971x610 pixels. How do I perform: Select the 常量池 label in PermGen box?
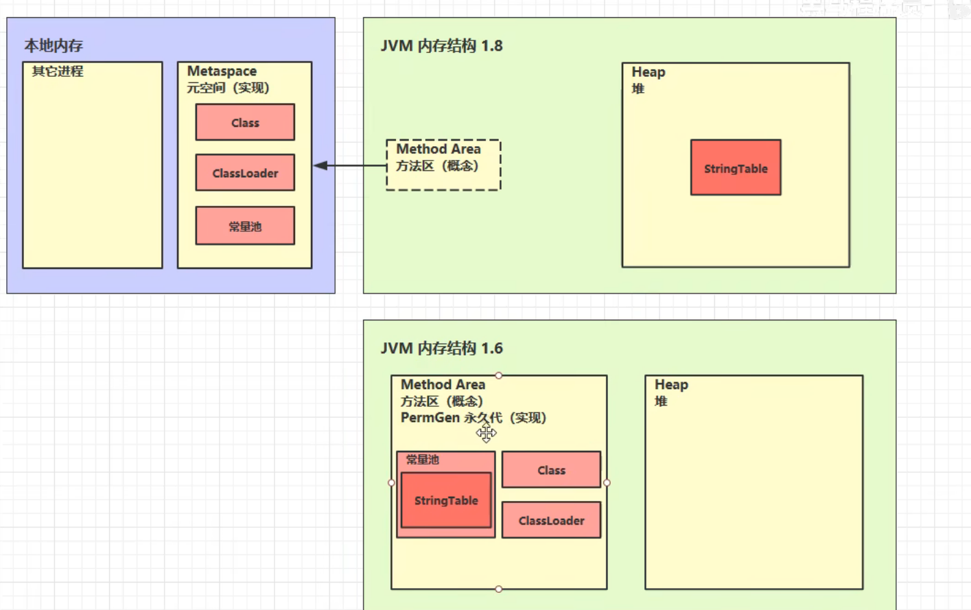coord(422,460)
